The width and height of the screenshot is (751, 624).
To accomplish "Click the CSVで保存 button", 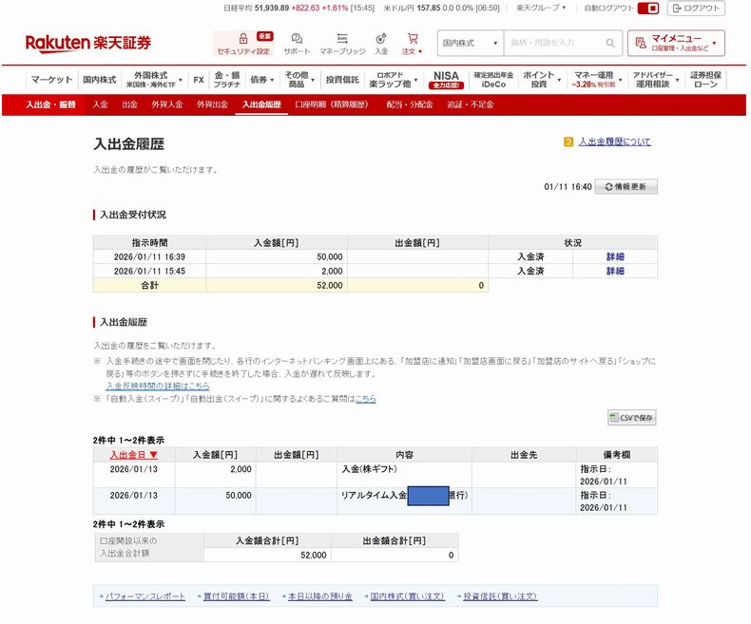I will 632,418.
